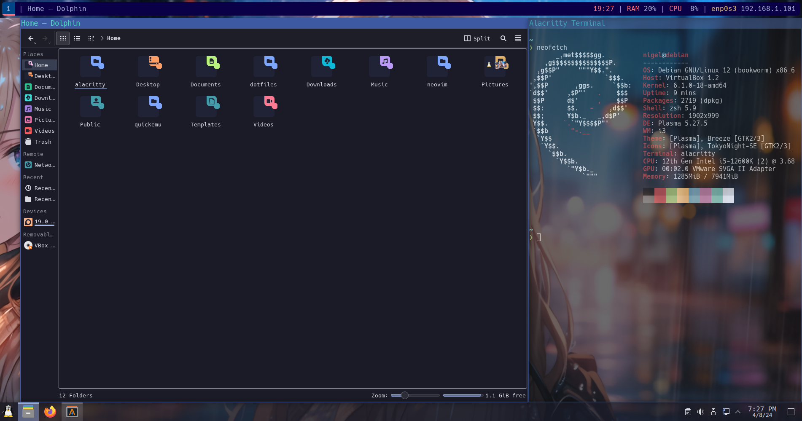This screenshot has width=802, height=421.
Task: Open the hamburger menu in Dolphin
Action: click(x=518, y=38)
